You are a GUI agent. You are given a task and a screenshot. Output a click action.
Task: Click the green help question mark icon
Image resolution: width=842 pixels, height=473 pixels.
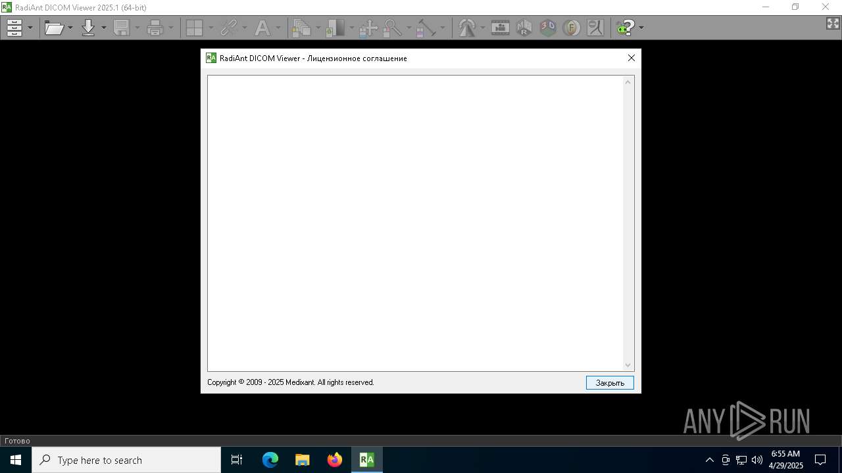click(x=625, y=28)
